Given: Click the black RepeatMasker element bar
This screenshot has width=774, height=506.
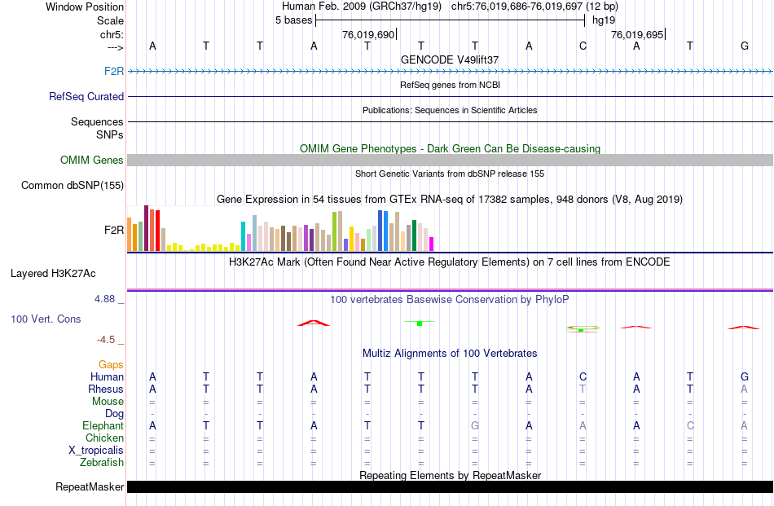Looking at the screenshot, I should (x=451, y=486).
